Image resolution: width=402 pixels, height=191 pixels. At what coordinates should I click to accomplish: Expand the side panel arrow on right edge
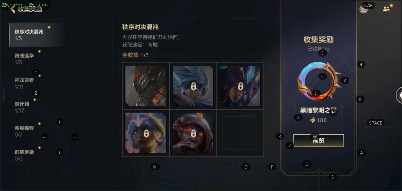coord(399,95)
